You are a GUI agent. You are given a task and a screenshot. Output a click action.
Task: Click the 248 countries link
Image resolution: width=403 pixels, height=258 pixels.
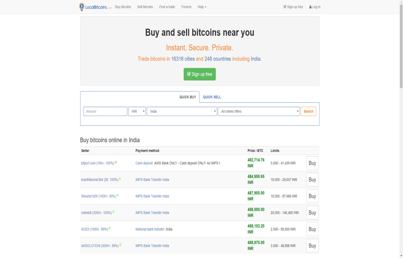click(218, 59)
